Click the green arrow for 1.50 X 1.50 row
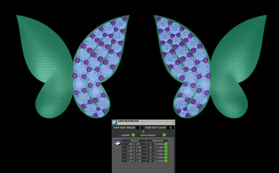279x173 pixels. click(x=166, y=151)
